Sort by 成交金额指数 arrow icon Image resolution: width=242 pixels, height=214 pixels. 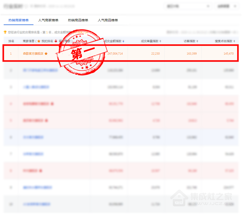(x=123, y=41)
